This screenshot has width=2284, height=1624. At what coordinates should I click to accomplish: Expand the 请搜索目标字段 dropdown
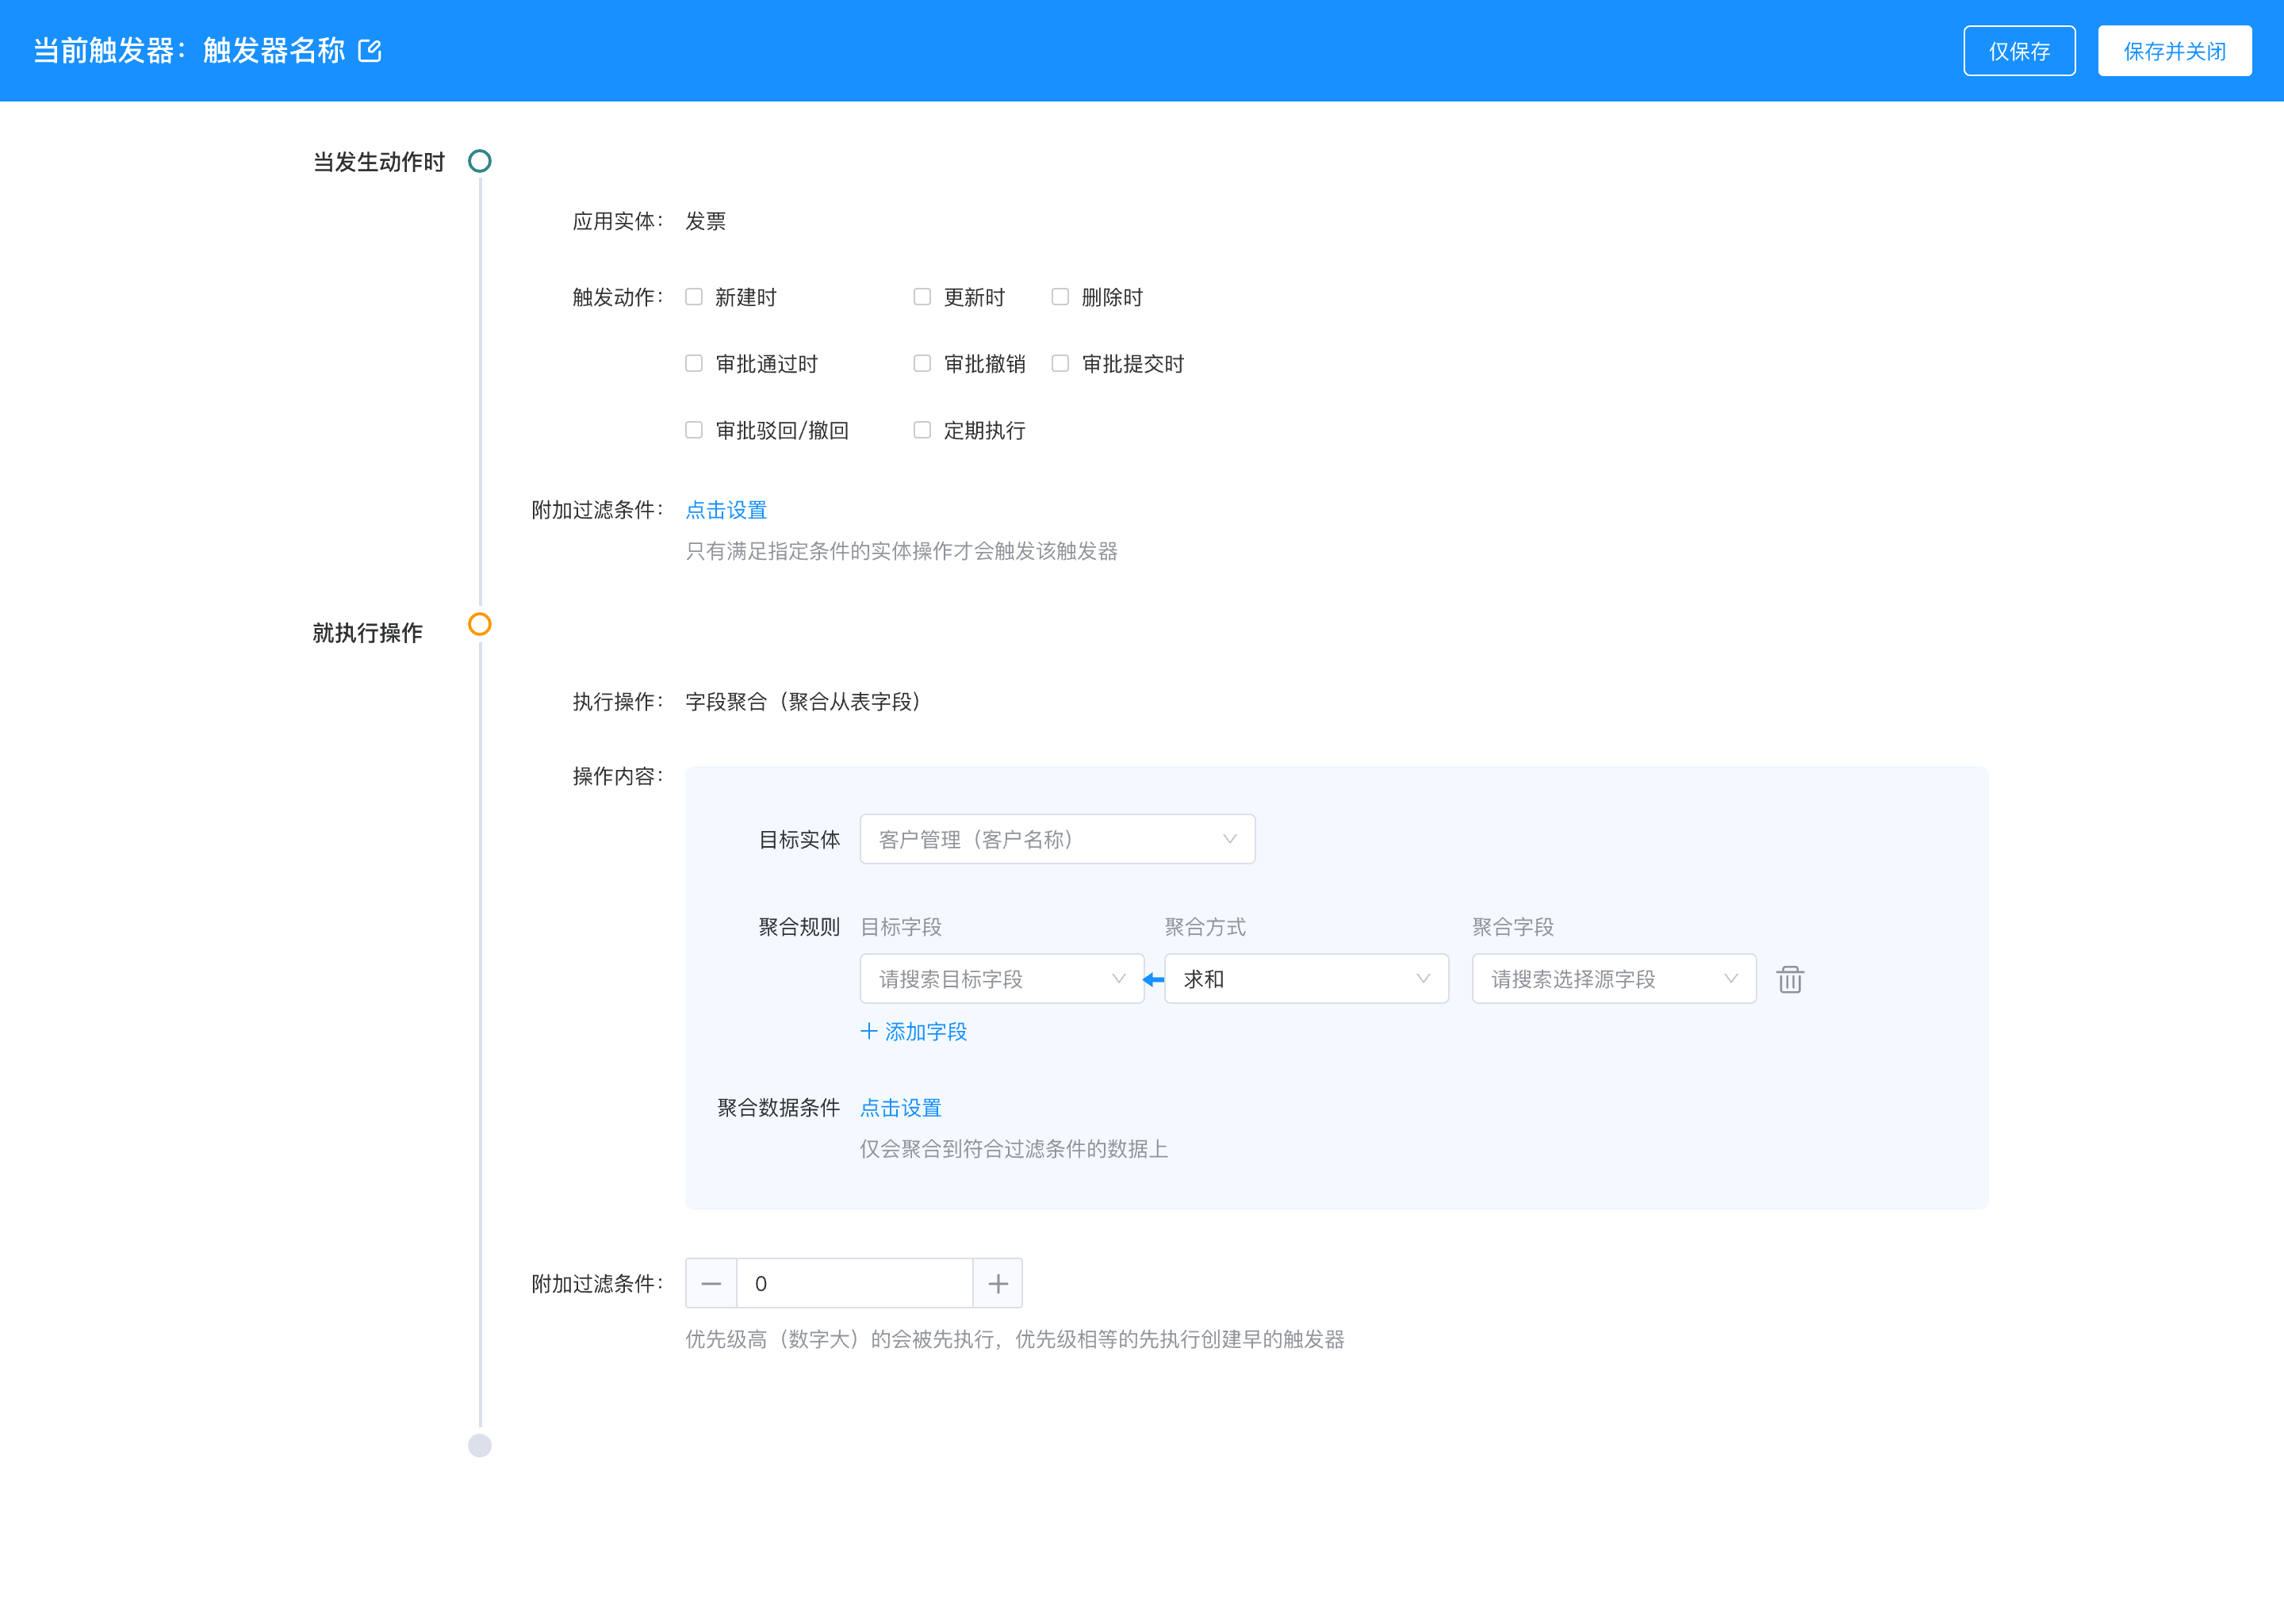pos(1001,979)
